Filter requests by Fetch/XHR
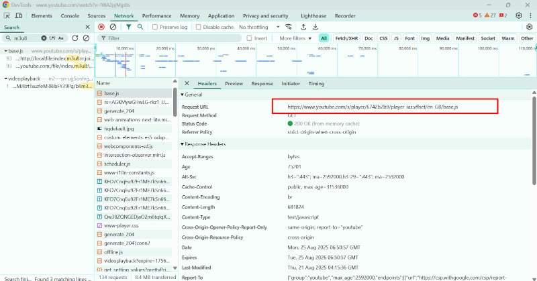The width and height of the screenshot is (537, 281). 346,38
